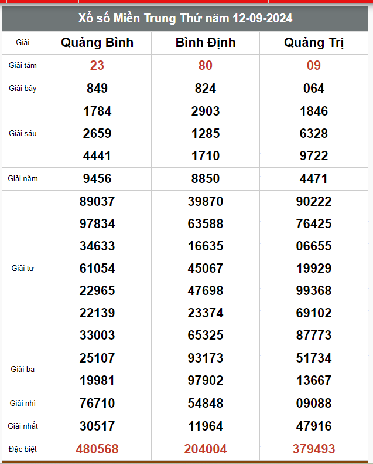This screenshot has height=464, width=373.
Task: Click the lottery title dated 12-09-2024
Action: coord(186,19)
